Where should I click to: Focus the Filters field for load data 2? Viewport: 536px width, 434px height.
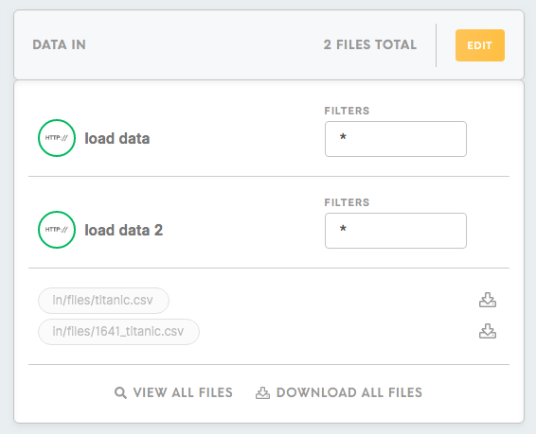click(396, 231)
